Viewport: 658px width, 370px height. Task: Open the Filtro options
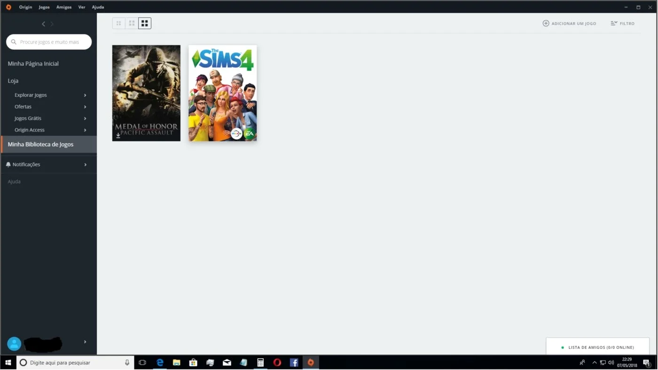pyautogui.click(x=623, y=23)
